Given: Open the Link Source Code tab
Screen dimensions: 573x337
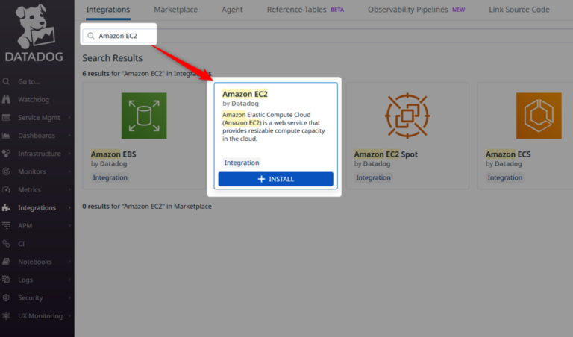Looking at the screenshot, I should point(519,10).
